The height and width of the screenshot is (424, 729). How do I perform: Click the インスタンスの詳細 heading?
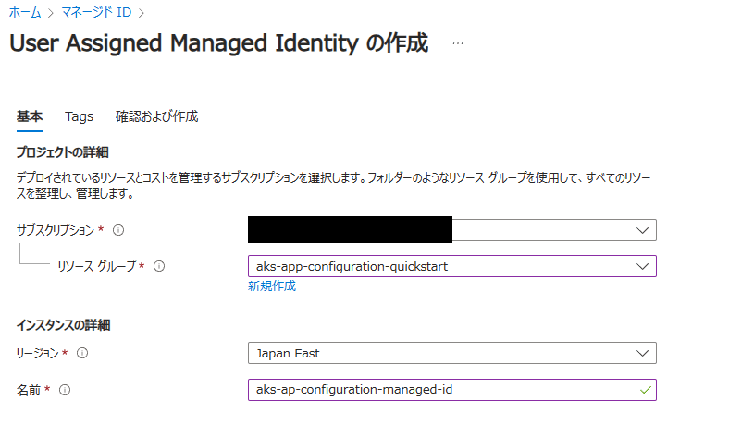[64, 325]
